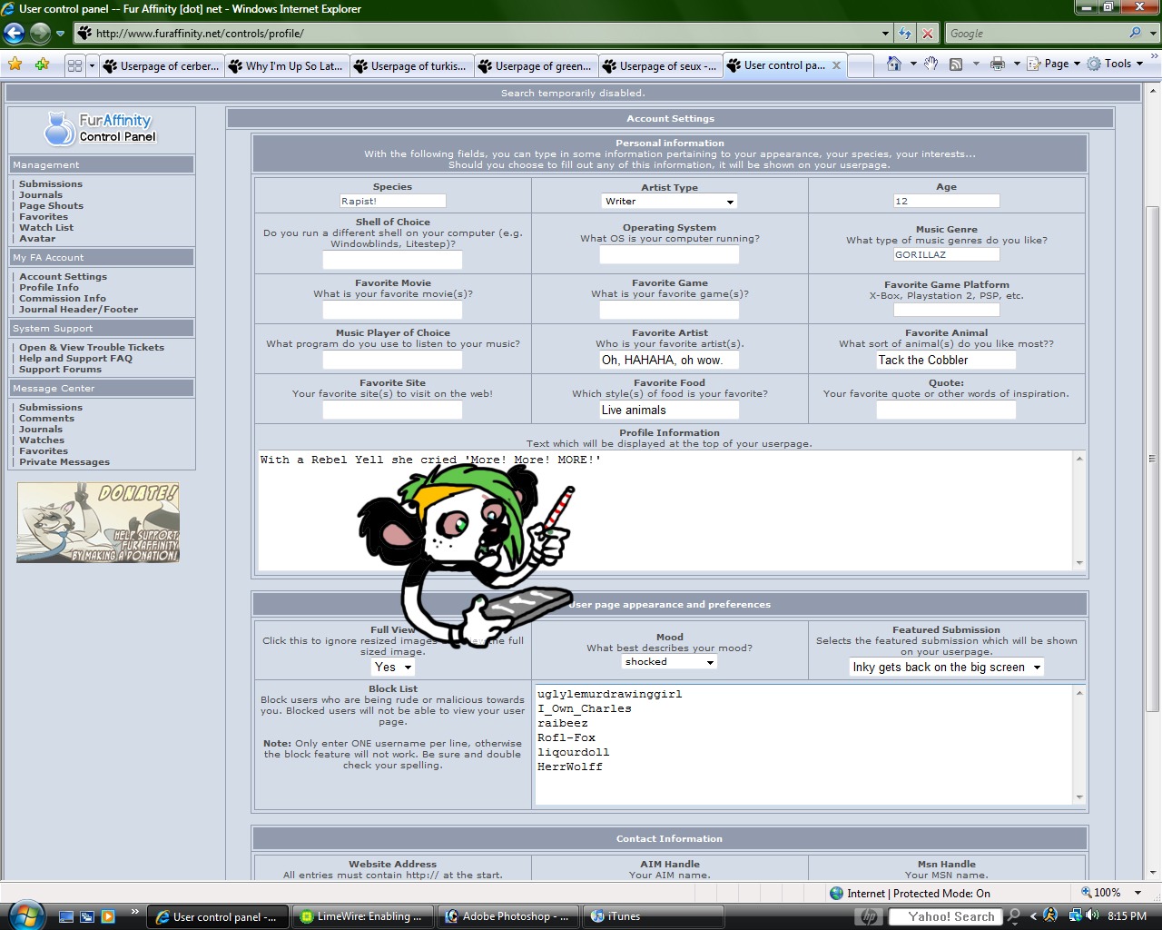Click in the Block List text area
This screenshot has height=930, width=1162.
point(803,745)
